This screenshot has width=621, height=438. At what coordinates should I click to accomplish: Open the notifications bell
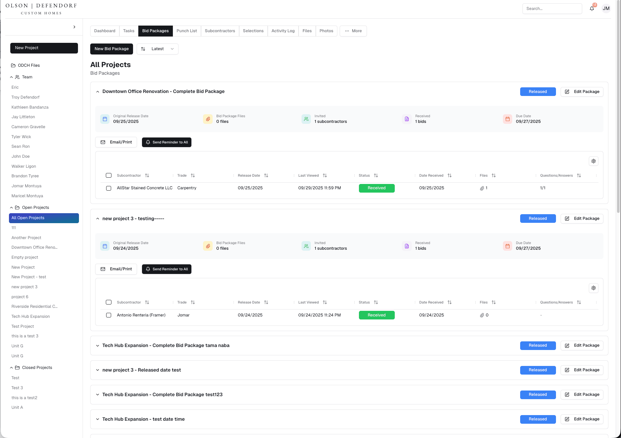point(592,8)
